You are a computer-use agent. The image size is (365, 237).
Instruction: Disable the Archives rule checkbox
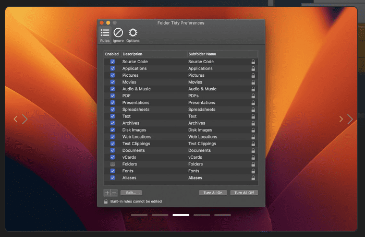click(x=113, y=123)
